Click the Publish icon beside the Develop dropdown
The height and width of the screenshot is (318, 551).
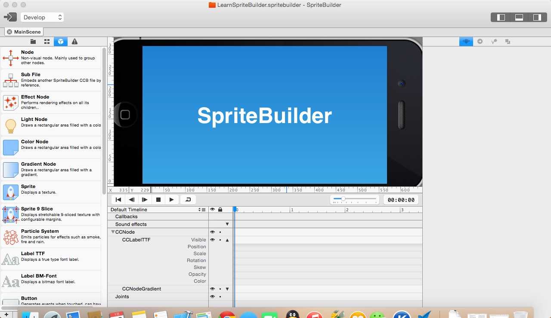click(x=9, y=17)
